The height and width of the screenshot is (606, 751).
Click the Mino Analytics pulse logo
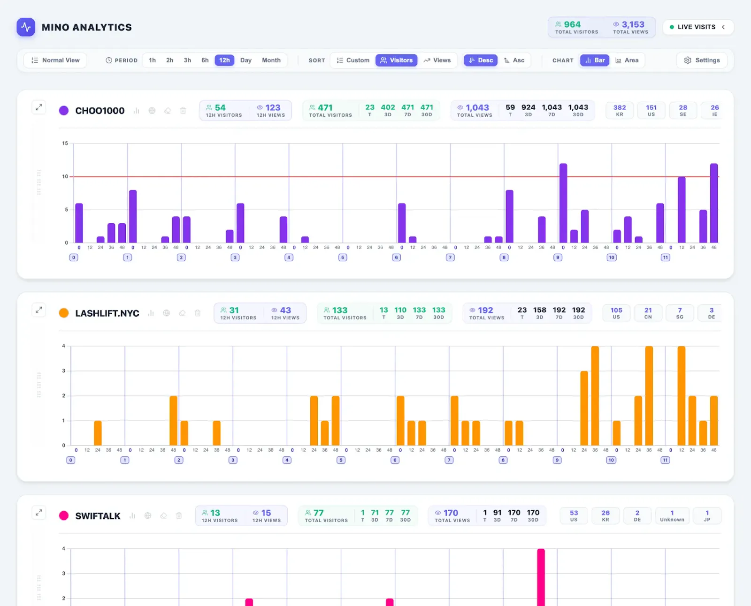[x=26, y=27]
